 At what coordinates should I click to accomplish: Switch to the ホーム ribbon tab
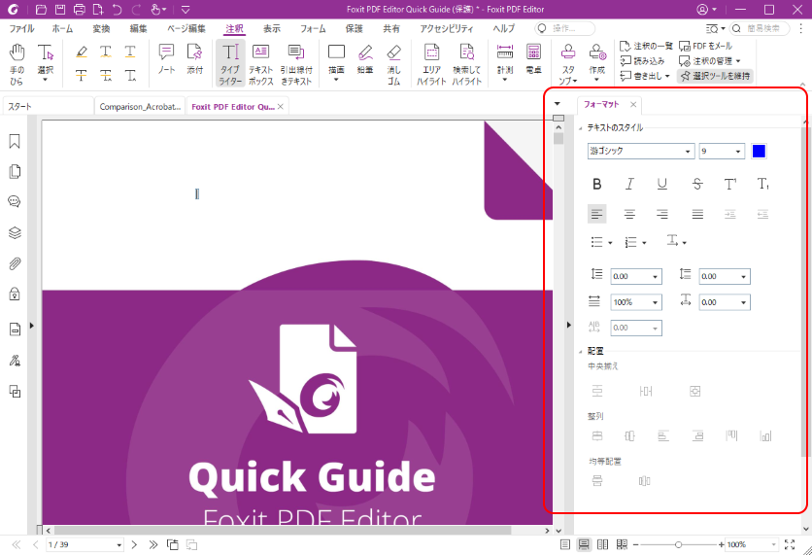click(x=62, y=28)
